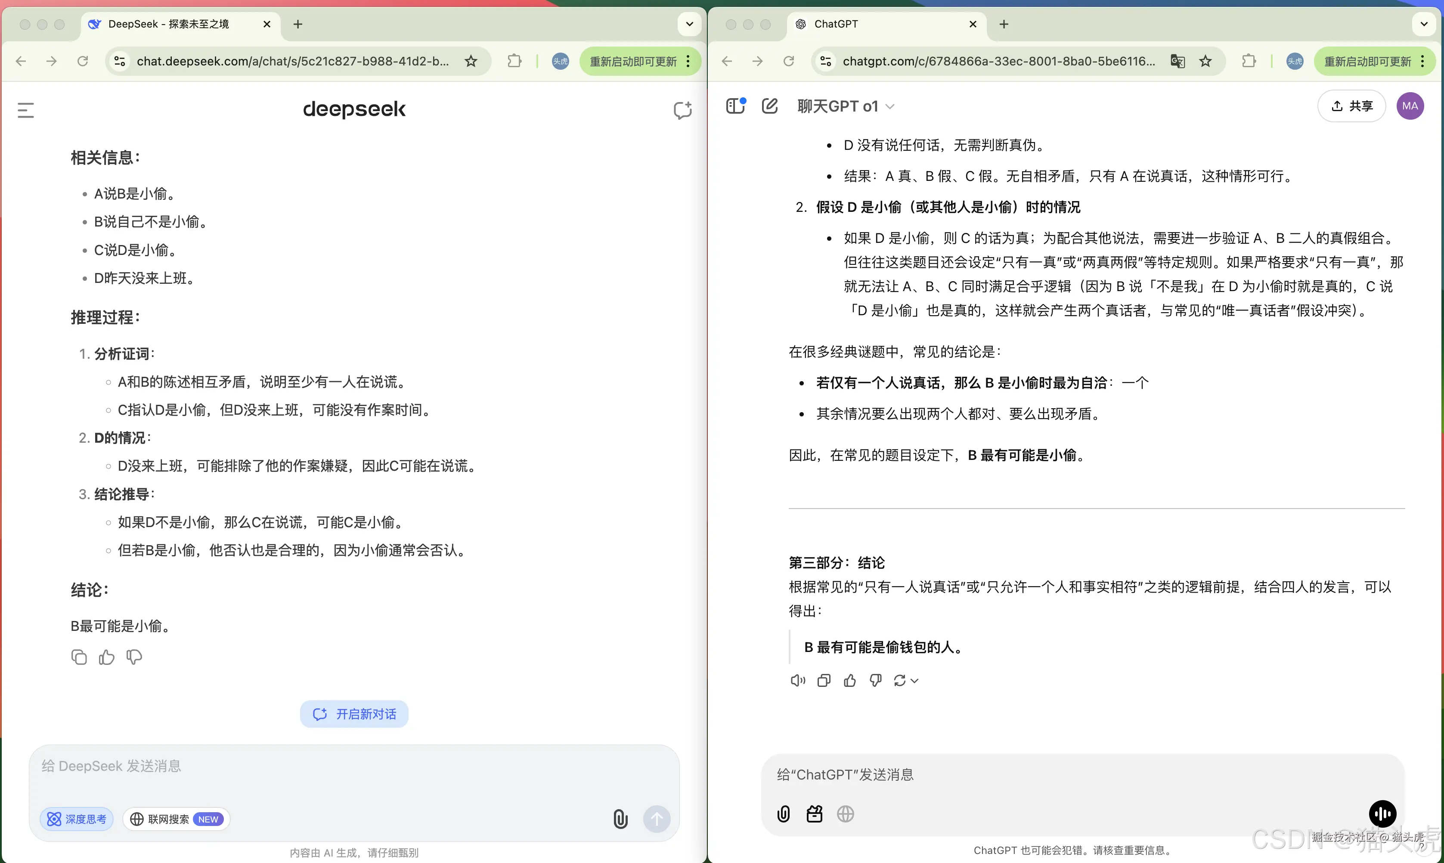The image size is (1444, 863).
Task: Give a thumbs up to DeepSeek's answer
Action: click(x=106, y=657)
